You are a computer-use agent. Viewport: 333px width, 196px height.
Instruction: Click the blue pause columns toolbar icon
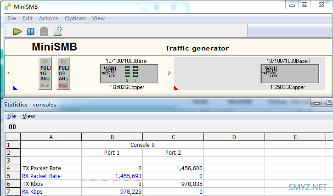point(31,32)
